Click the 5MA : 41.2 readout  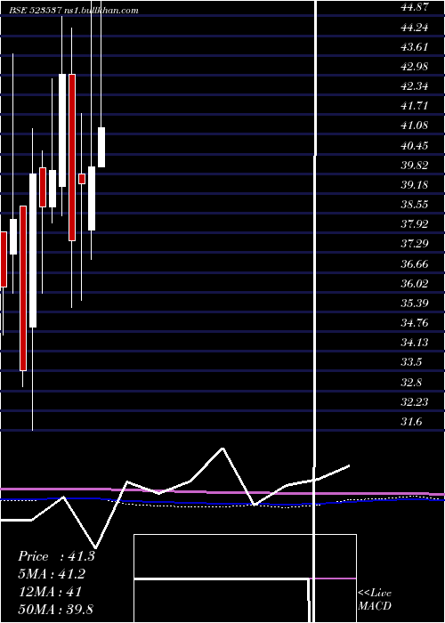(52, 574)
